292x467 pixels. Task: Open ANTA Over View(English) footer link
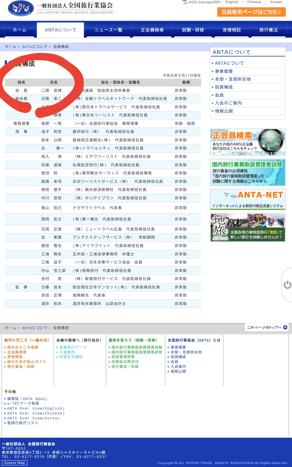pos(36,408)
